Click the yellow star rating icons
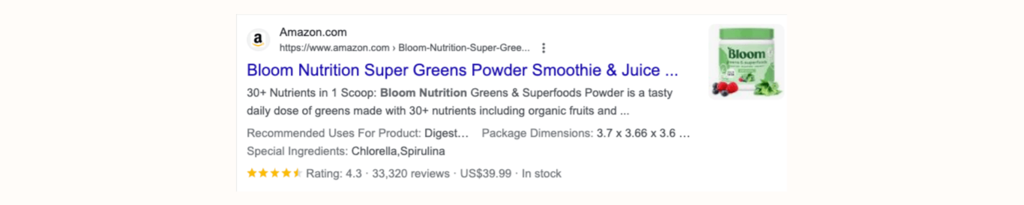The height and width of the screenshot is (205, 1024). coord(274,173)
